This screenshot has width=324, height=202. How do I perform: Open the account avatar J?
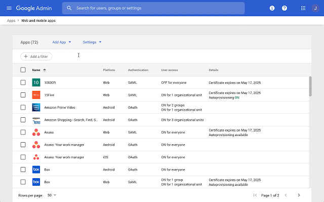click(315, 8)
